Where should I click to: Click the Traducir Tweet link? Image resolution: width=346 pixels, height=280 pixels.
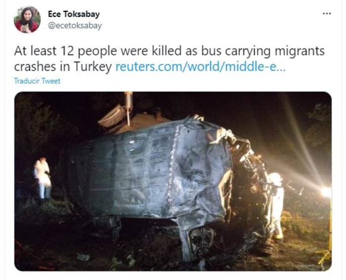tap(37, 81)
